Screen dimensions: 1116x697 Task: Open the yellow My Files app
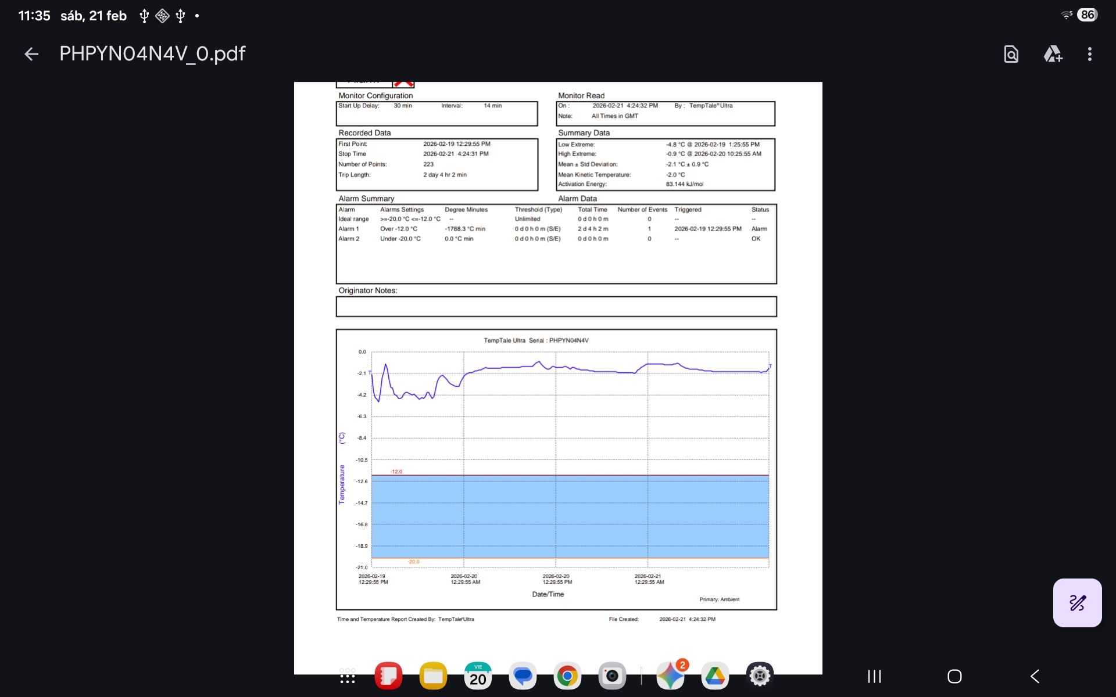click(433, 676)
